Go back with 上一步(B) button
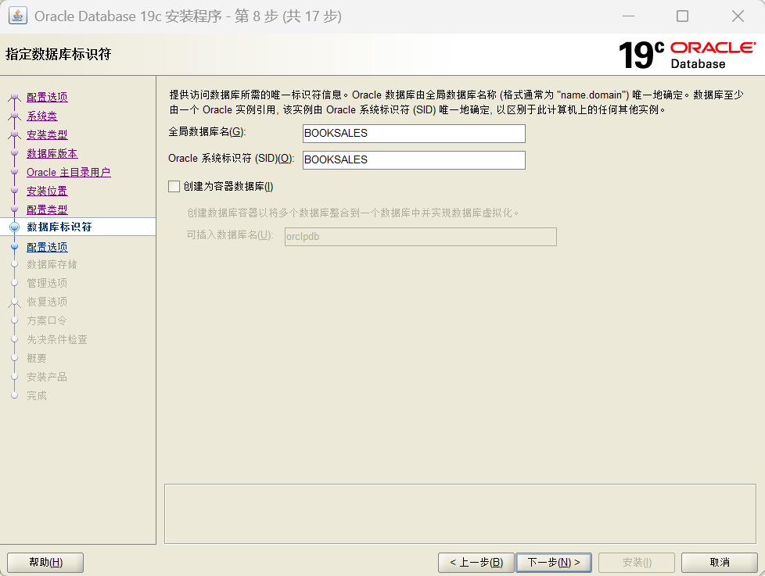The image size is (765, 576). pos(476,563)
